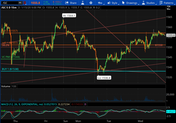The height and width of the screenshot is (123, 176).
Task: Click the current price tag 1555.8 on axis
Action: pyautogui.click(x=170, y=35)
